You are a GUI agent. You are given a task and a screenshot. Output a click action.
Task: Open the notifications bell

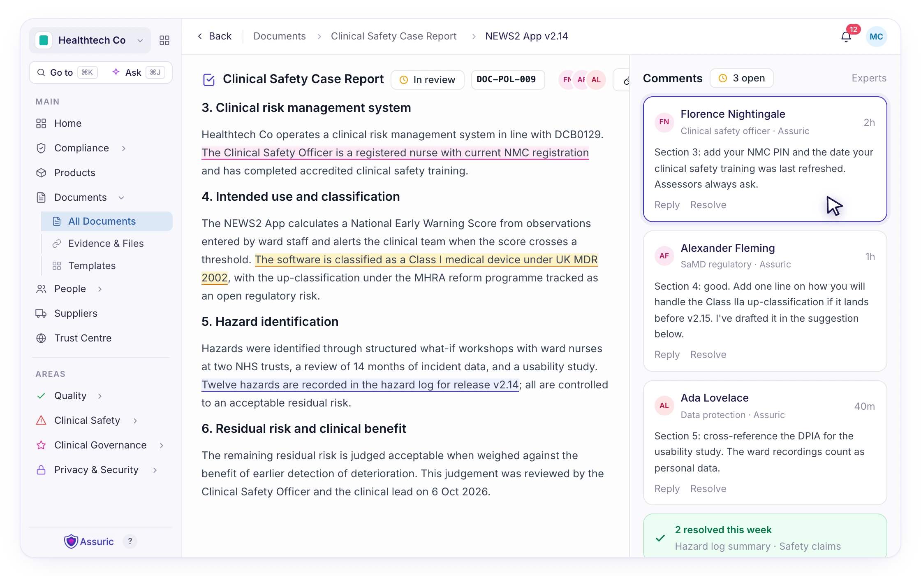pos(846,37)
